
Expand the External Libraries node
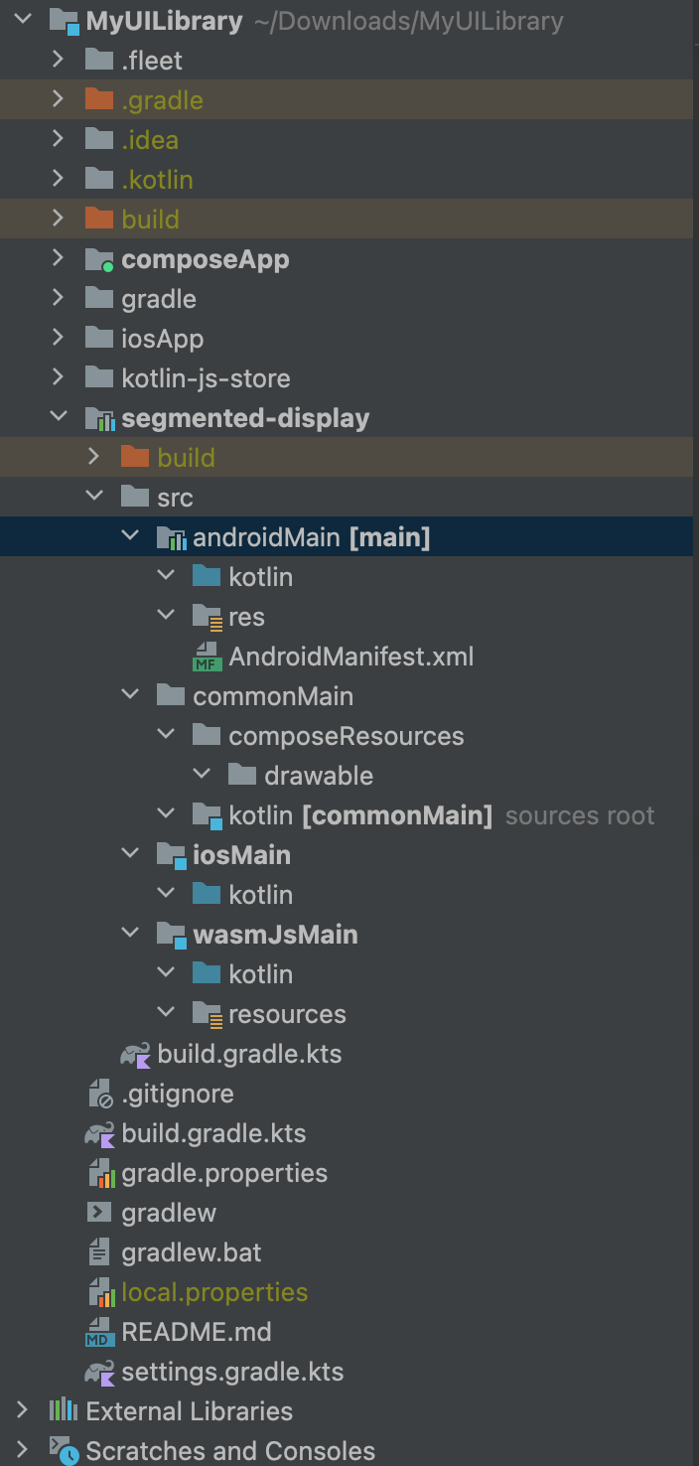click(x=23, y=1411)
